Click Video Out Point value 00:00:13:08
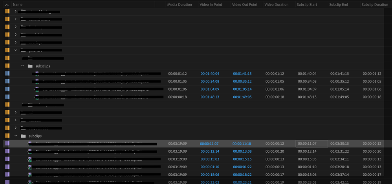392x184 pixels. (x=242, y=151)
